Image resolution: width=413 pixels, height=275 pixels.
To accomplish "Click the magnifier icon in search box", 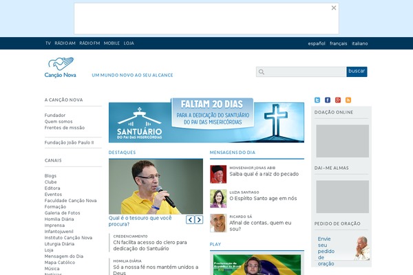I will [262, 71].
